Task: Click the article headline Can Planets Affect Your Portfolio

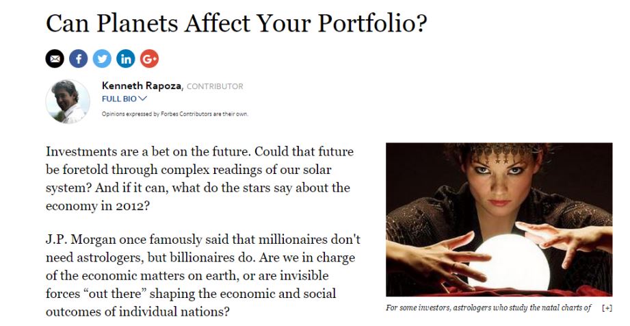Action: [236, 23]
